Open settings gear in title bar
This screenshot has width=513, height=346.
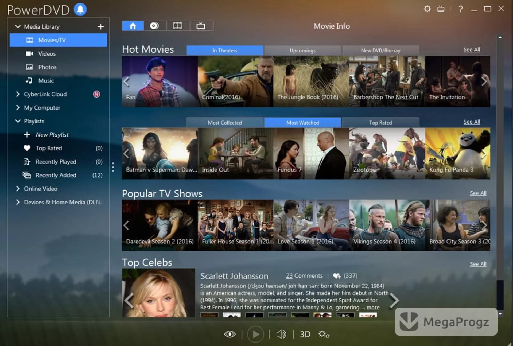pos(427,9)
